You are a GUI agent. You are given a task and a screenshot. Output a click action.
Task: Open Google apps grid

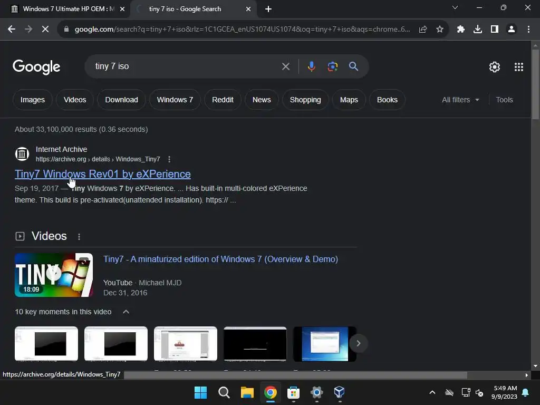tap(519, 67)
